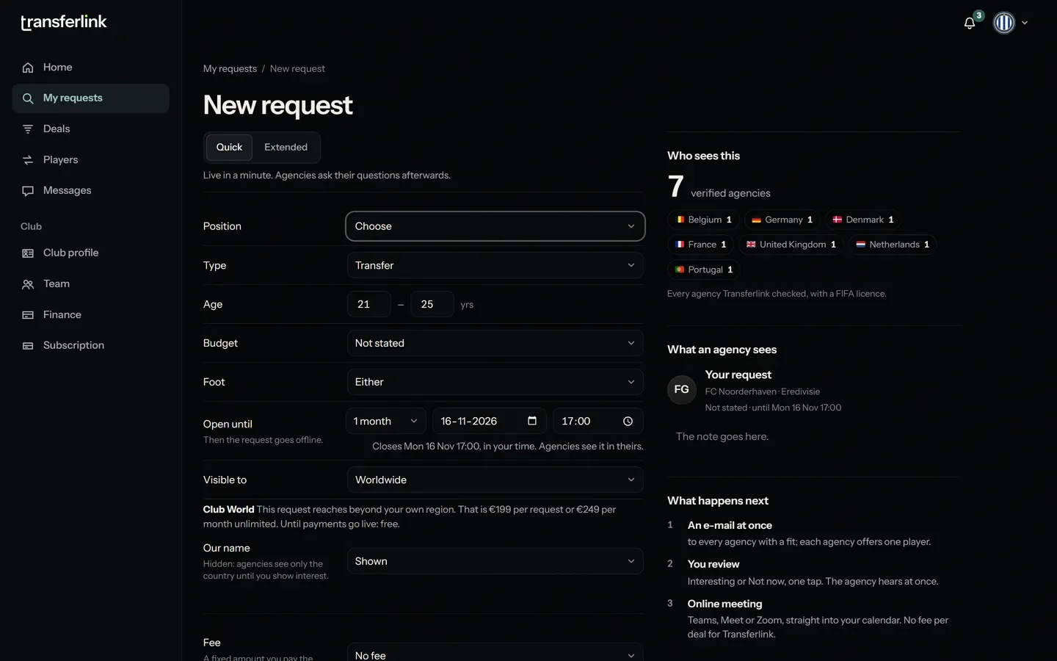The image size is (1057, 661).
Task: Click the date field 16-11-2026
Action: (x=490, y=421)
